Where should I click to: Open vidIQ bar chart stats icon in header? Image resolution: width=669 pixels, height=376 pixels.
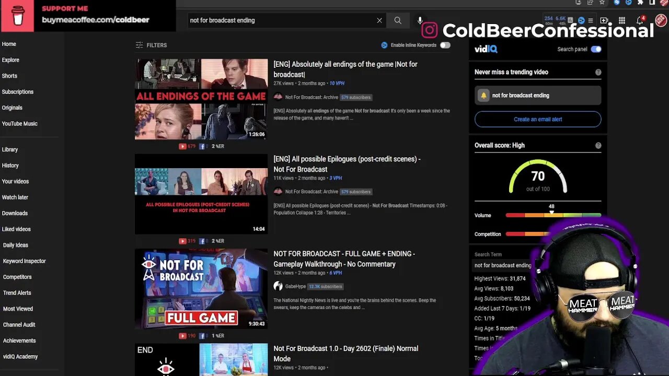point(571,20)
